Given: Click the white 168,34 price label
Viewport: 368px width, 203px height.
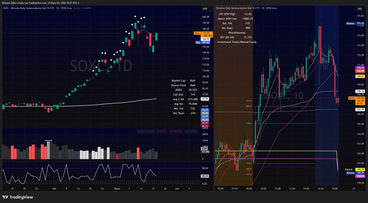Looking at the screenshot, I should 360,91.
